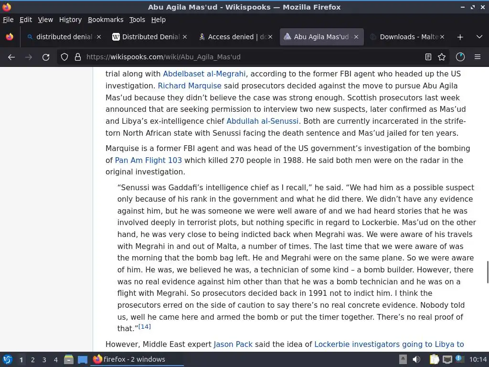Image resolution: width=489 pixels, height=367 pixels.
Task: View site security padlock info
Action: click(x=78, y=57)
